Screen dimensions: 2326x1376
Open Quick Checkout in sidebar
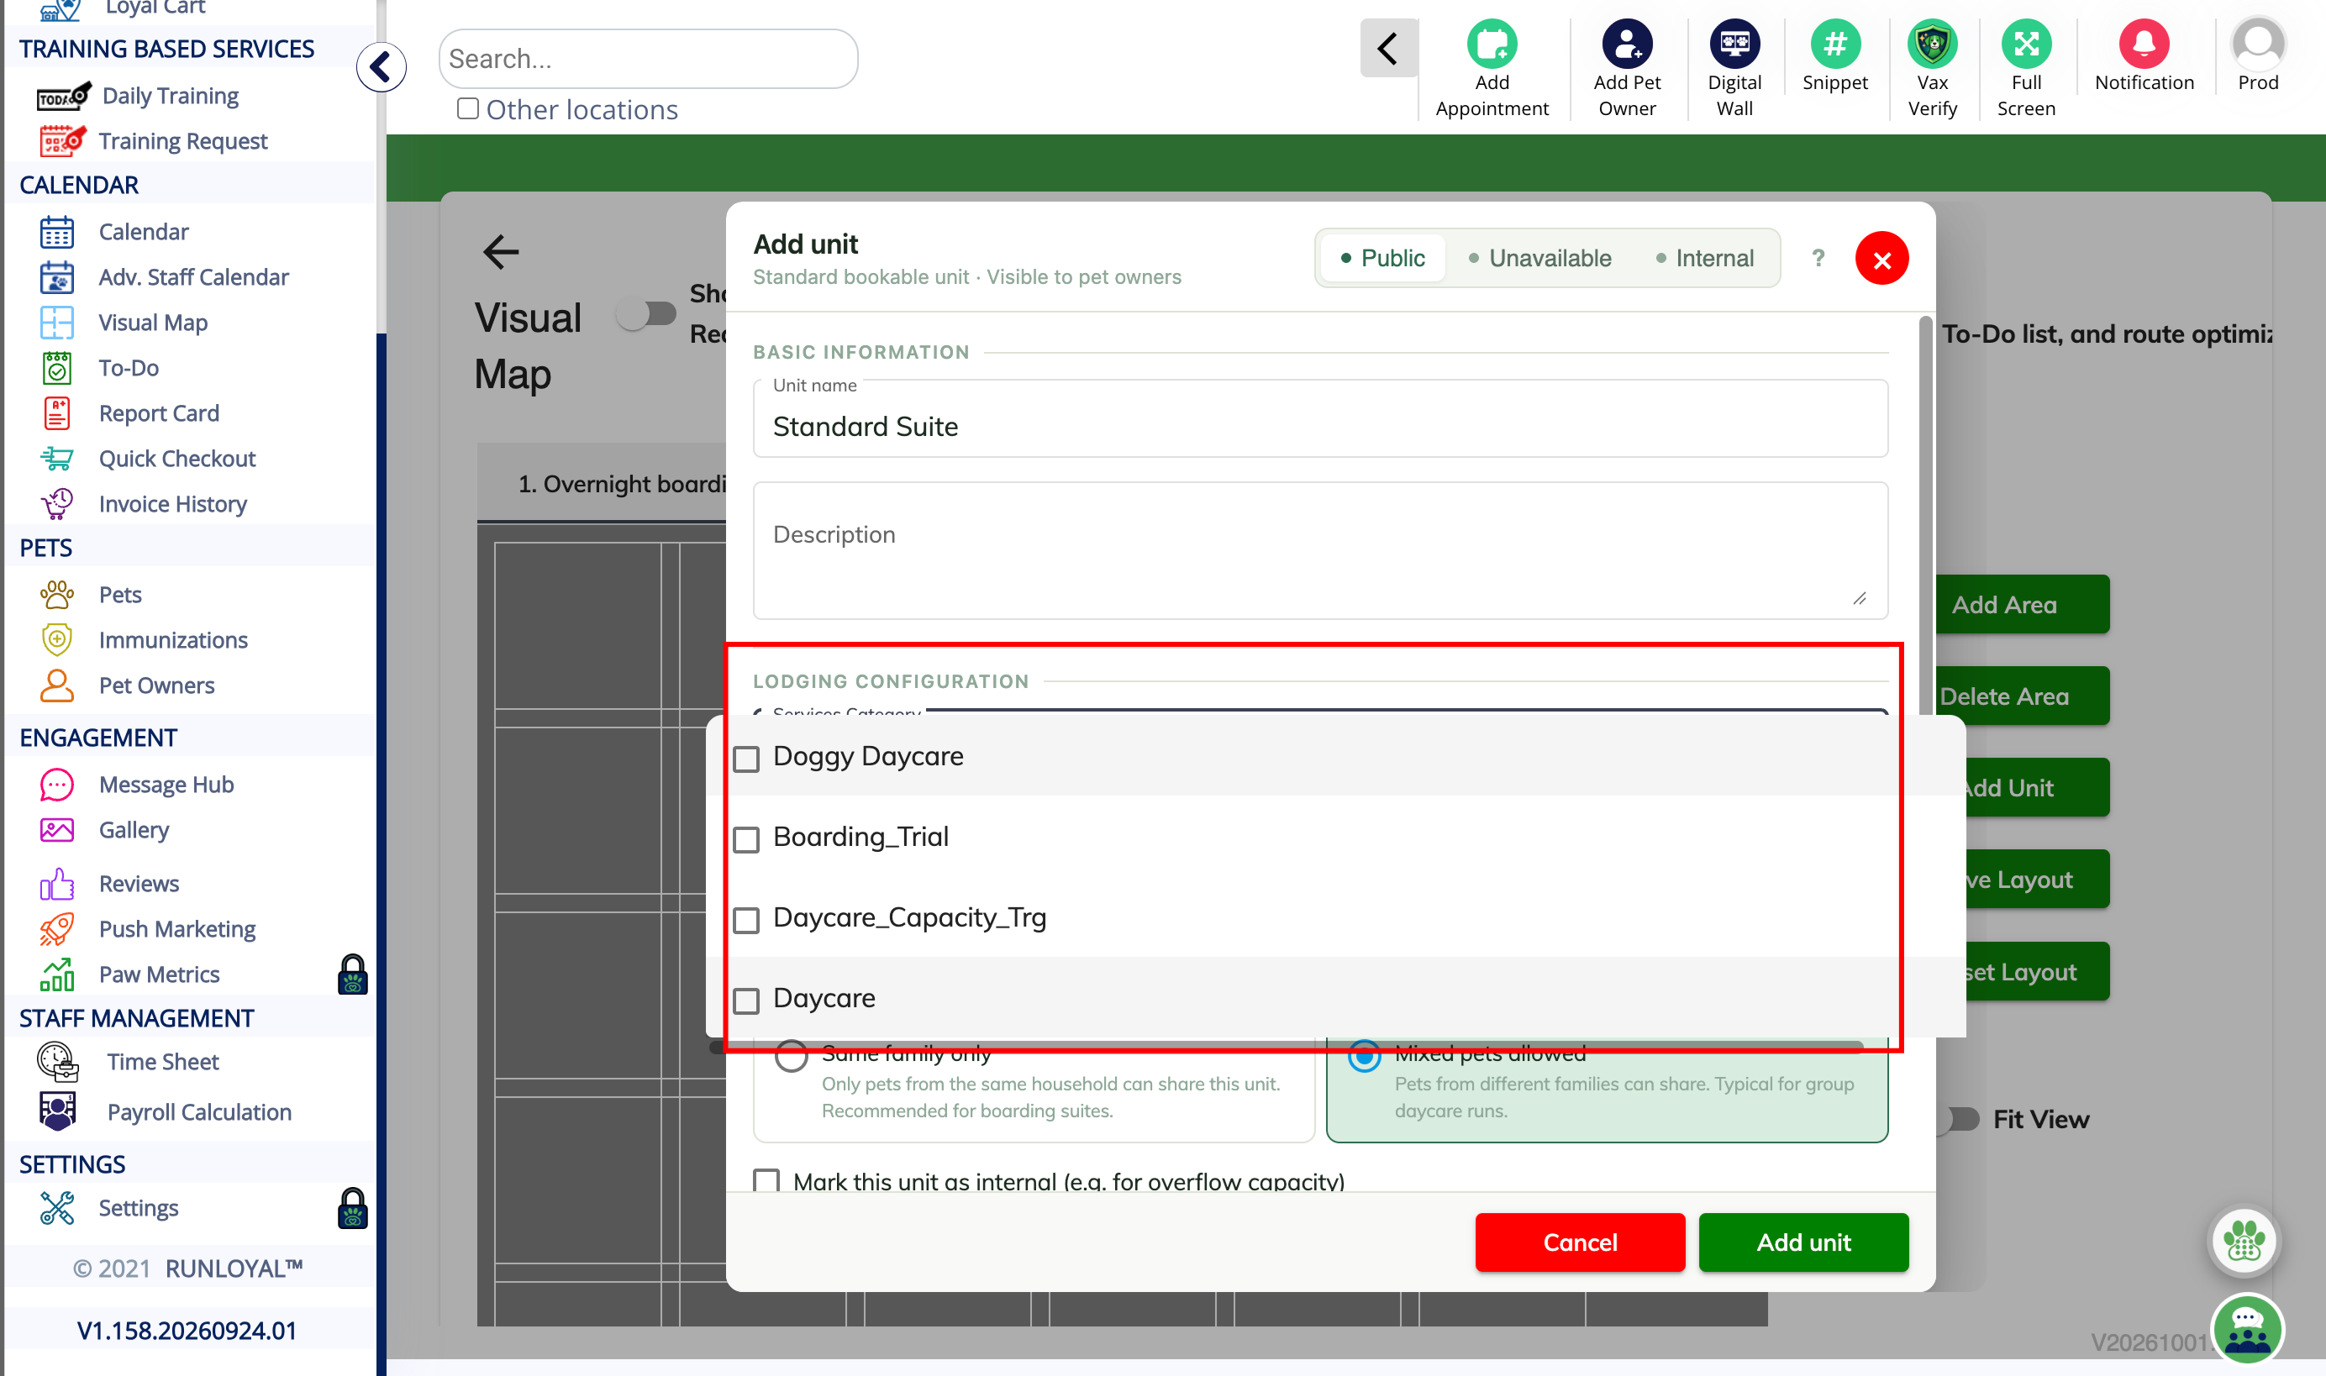(x=176, y=458)
